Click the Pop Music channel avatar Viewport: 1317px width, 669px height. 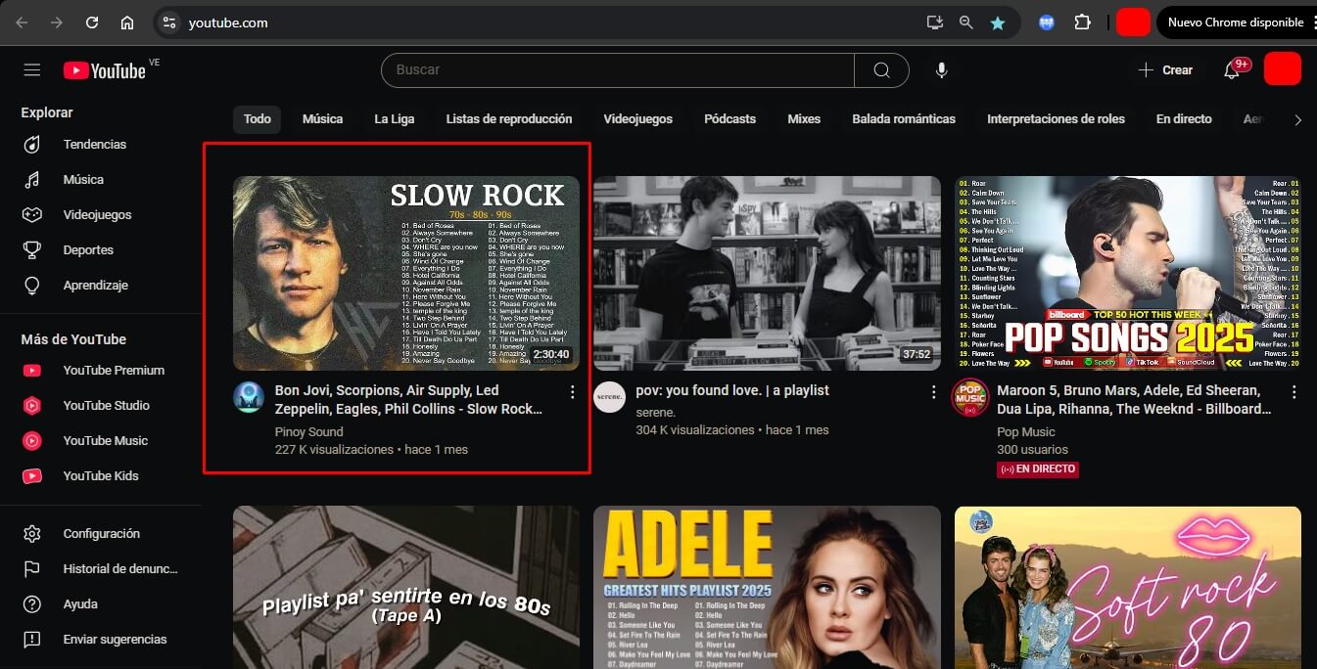pos(970,397)
